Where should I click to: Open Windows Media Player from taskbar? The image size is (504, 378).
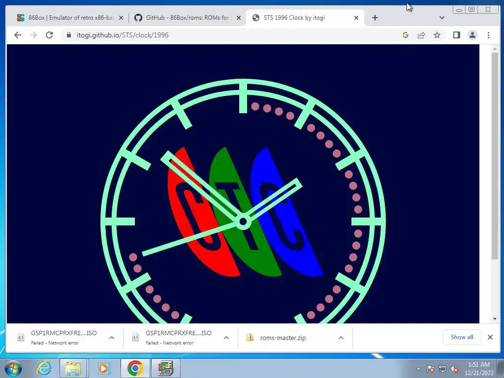coord(103,368)
